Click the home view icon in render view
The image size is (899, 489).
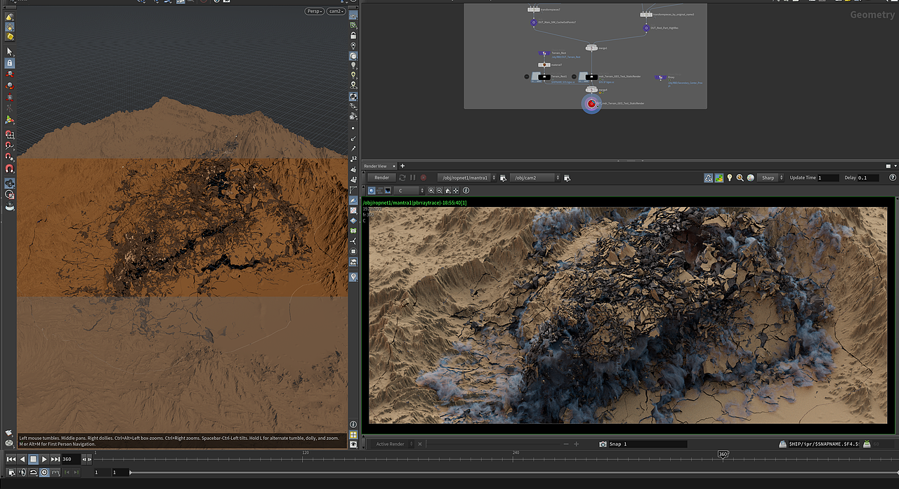point(448,190)
